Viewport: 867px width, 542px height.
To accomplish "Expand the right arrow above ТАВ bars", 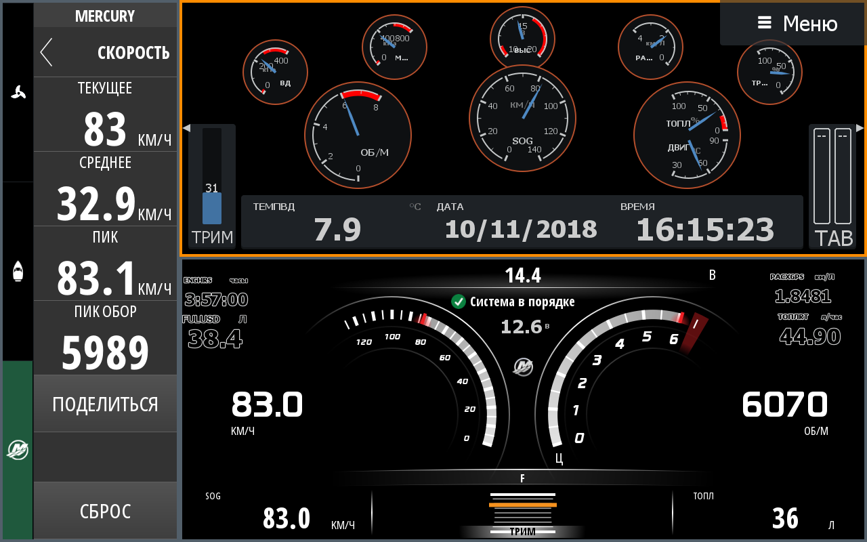I will click(x=860, y=127).
